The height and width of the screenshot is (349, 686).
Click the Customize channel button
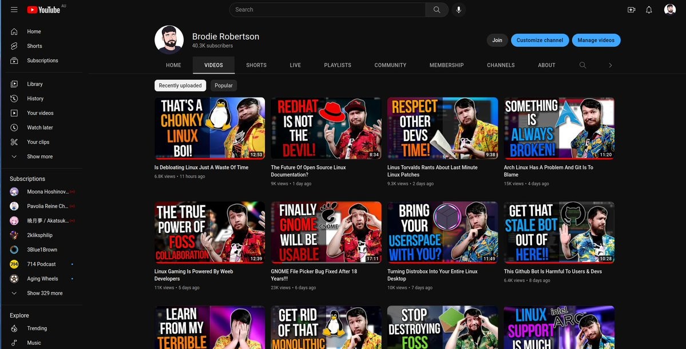[540, 40]
